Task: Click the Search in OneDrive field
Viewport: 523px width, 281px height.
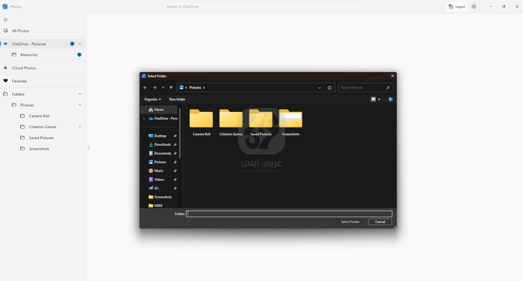Action: point(261,7)
